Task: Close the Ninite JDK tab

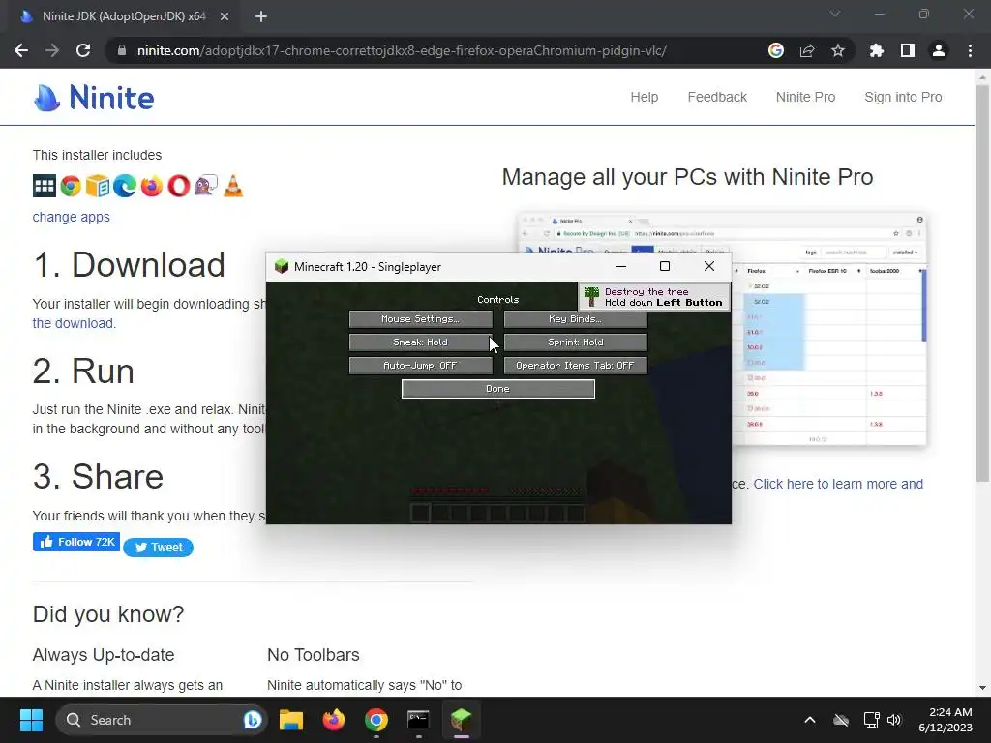Action: [225, 16]
